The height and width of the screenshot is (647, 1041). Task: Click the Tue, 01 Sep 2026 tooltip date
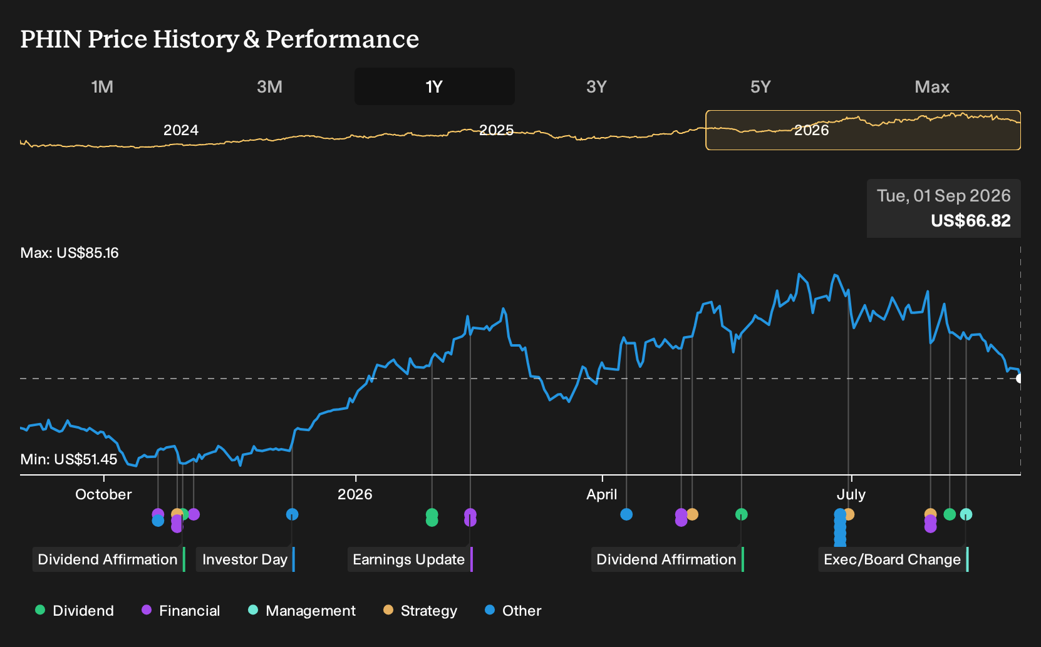tap(943, 196)
